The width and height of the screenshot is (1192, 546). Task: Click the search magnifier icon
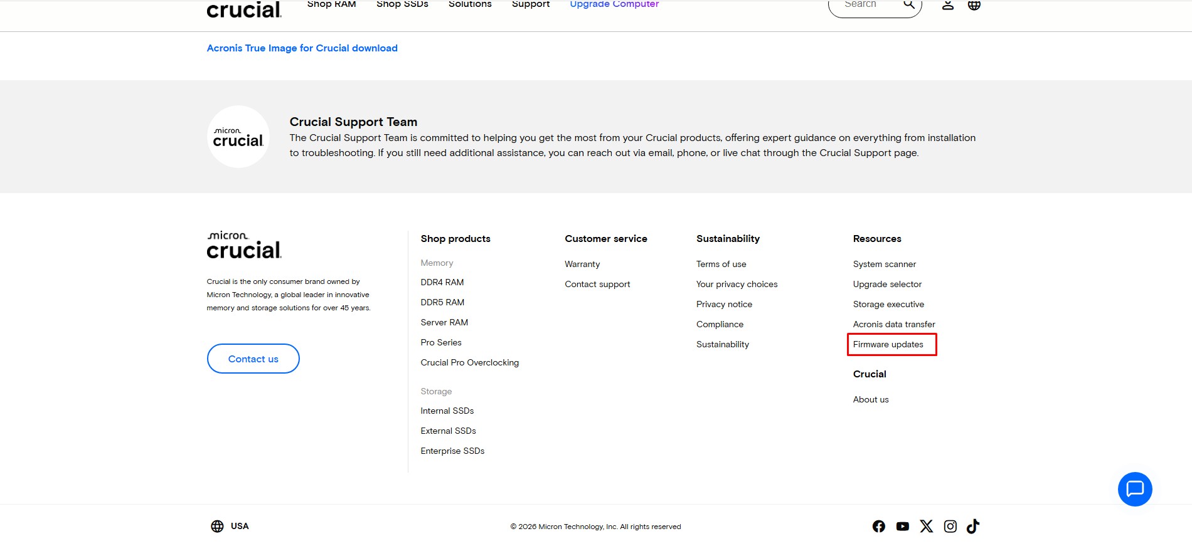pos(908,4)
